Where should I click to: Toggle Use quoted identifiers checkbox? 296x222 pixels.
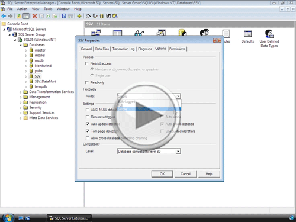(x=162, y=131)
